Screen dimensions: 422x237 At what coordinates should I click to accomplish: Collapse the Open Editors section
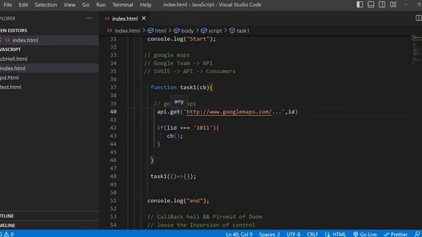(x=49, y=30)
